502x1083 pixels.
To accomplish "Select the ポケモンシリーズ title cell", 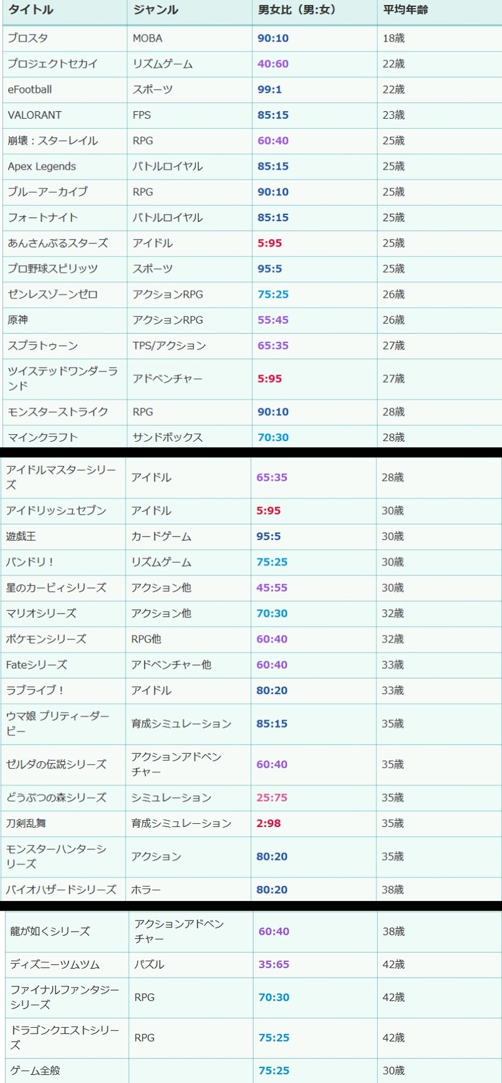I will (x=63, y=640).
